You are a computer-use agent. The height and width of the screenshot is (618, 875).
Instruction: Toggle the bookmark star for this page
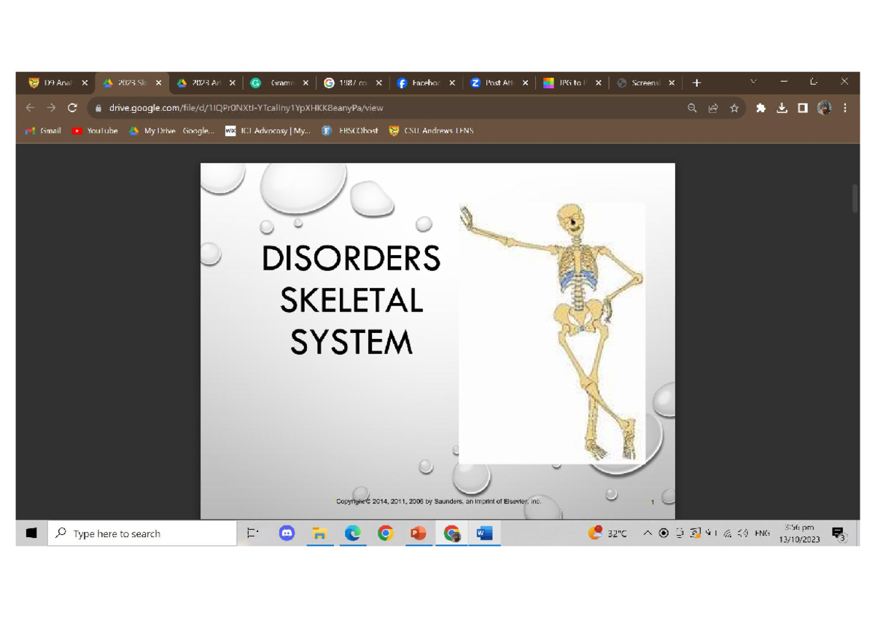tap(734, 107)
